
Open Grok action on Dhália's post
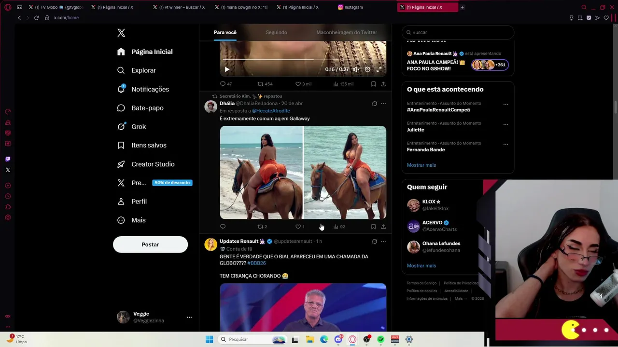pos(374,104)
